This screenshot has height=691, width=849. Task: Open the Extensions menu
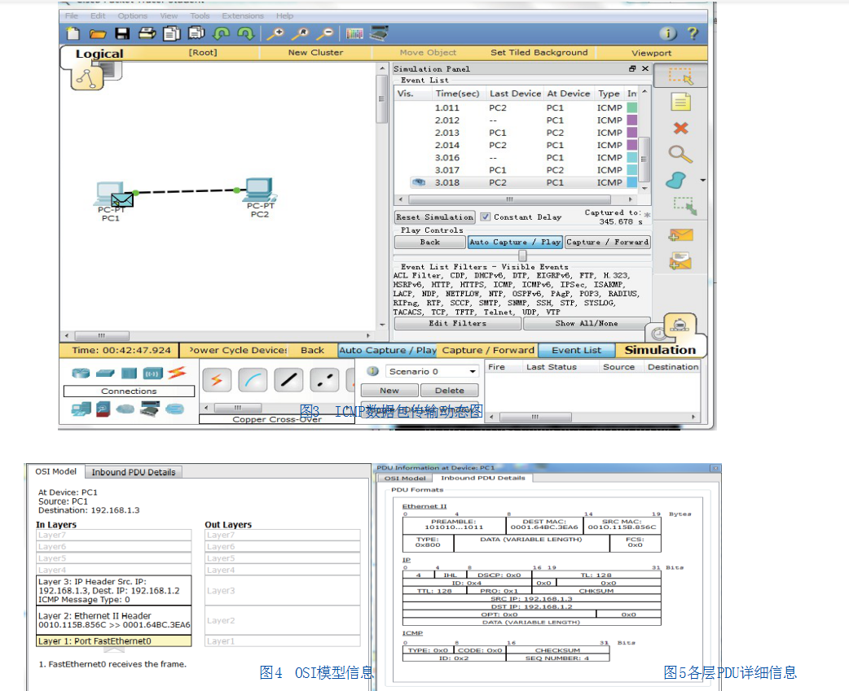coord(243,15)
